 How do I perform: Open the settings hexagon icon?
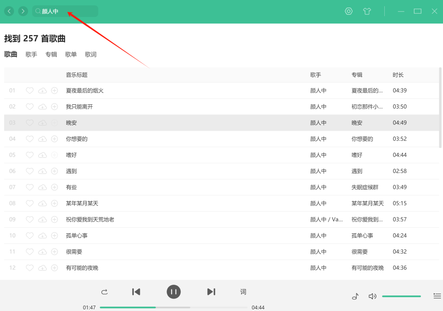(349, 11)
